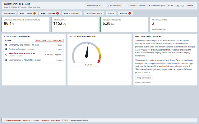Click the red ring beside Feed tank level
Image resolution: width=199 pixels, height=124 pixels.
tap(6, 55)
